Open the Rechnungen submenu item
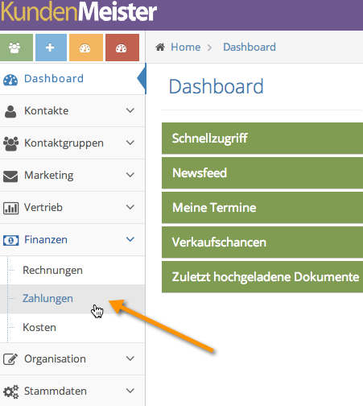363x406 pixels. tap(52, 270)
